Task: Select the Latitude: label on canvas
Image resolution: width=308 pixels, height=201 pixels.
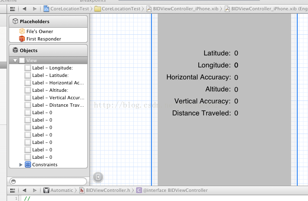Action: 217,53
